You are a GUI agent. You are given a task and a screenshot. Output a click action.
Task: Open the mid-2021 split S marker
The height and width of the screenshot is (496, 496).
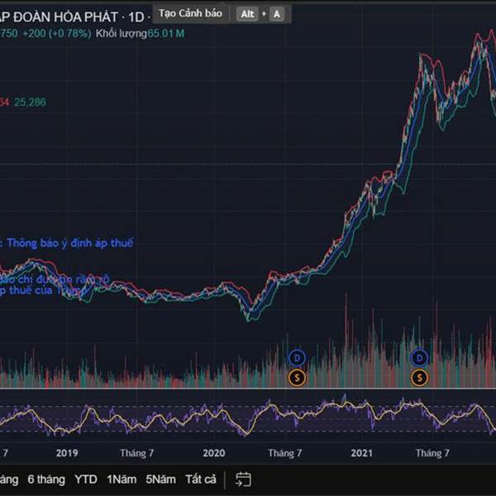pos(419,378)
